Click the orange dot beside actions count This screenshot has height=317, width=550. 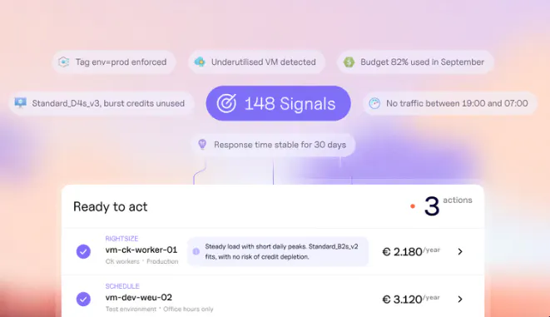(x=413, y=206)
